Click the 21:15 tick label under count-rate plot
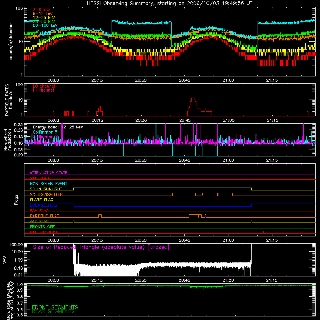Screen dimensions: 320x320 click(x=272, y=80)
